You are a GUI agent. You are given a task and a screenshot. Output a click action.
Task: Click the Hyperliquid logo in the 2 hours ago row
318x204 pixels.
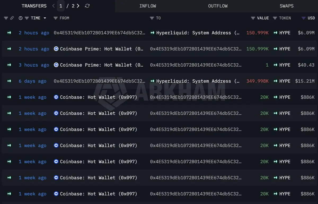coord(152,33)
